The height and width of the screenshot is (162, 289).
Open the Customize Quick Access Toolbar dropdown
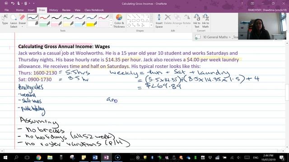pos(34,4)
